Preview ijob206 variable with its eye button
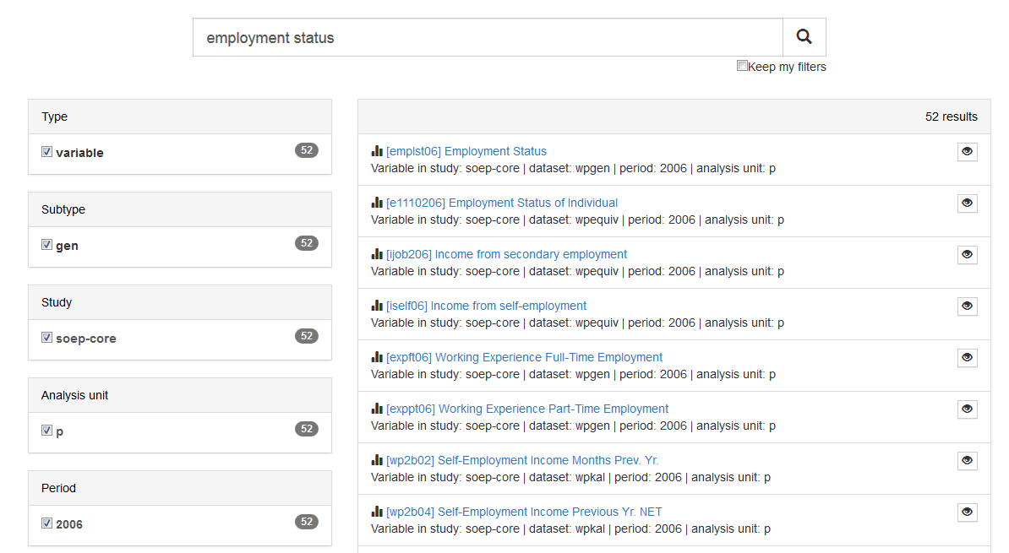 [967, 255]
